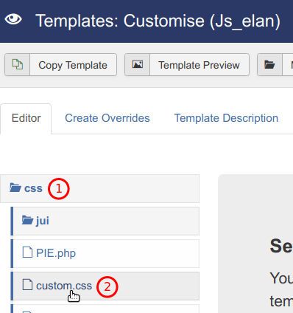Open the Template Description tab
The width and height of the screenshot is (293, 313).
pos(226,118)
